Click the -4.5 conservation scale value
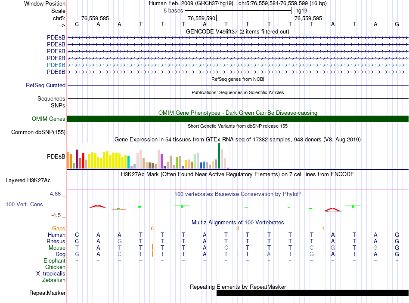The width and height of the screenshot is (409, 303). (56, 215)
